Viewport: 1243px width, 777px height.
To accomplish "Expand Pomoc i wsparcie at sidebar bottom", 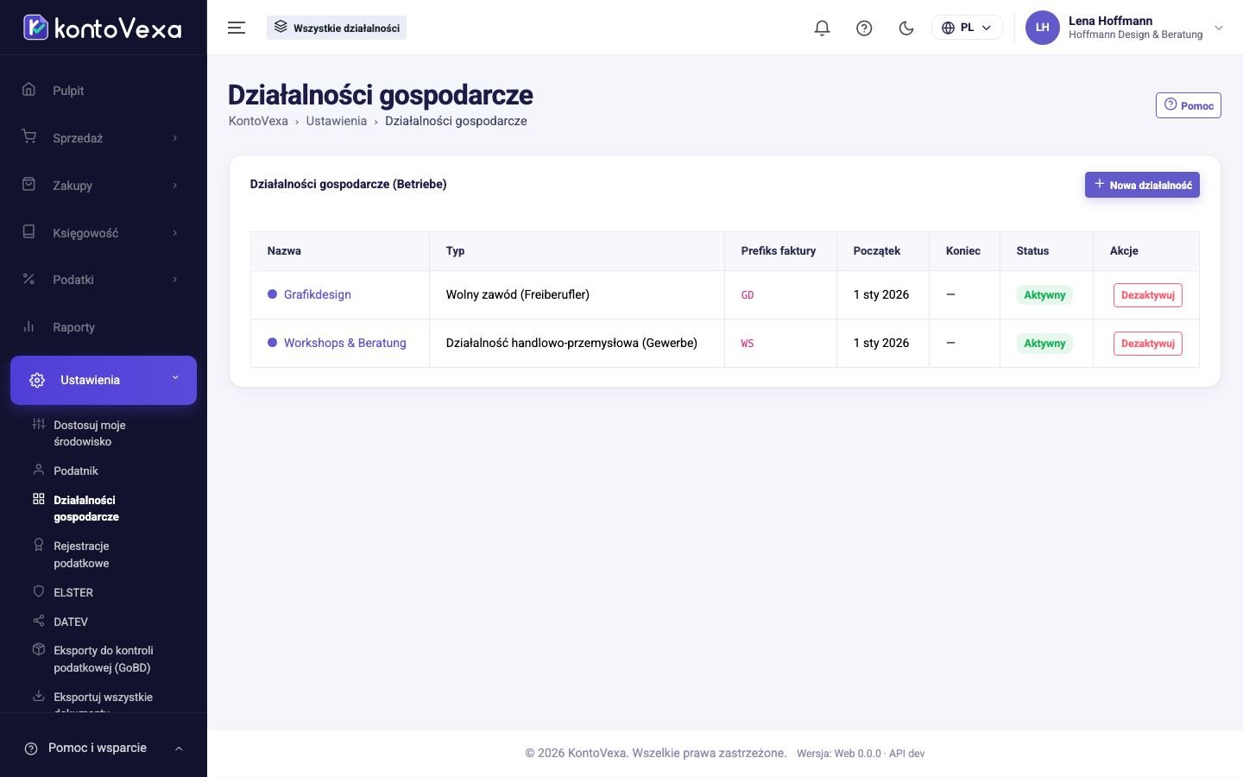I will coord(104,748).
